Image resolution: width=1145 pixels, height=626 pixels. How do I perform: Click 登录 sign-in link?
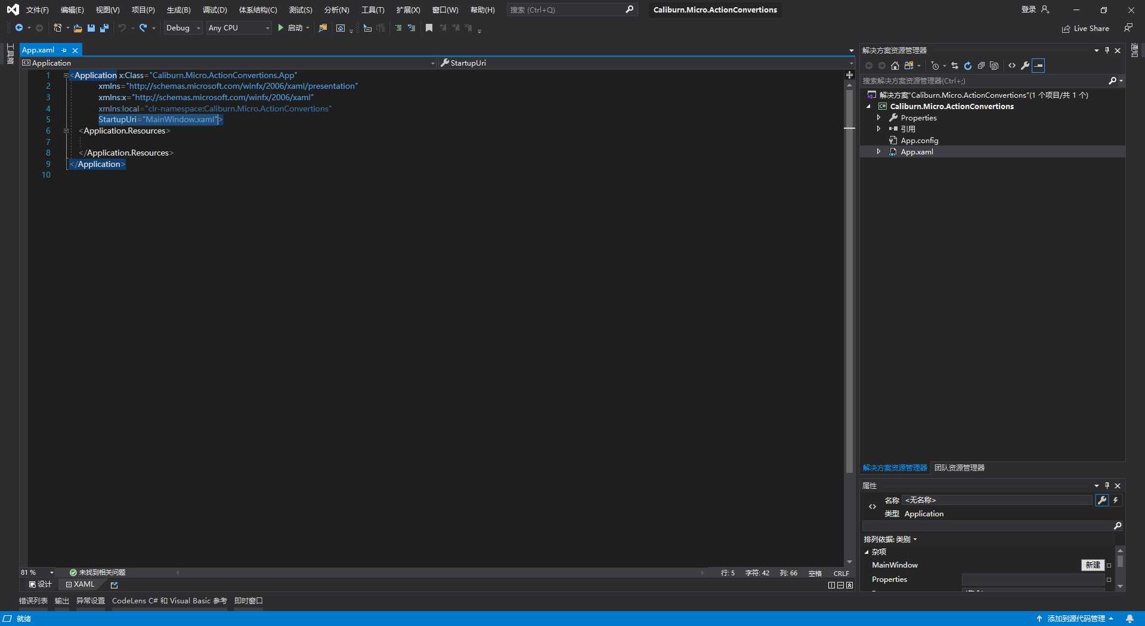coord(1029,10)
